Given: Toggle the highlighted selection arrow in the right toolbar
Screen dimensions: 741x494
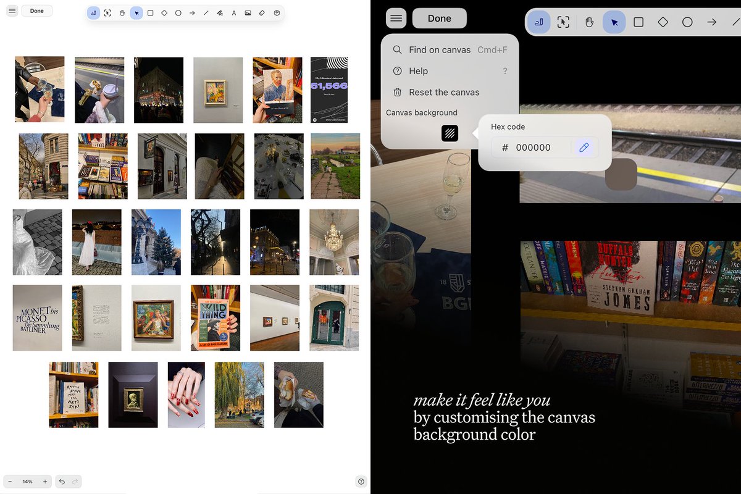Looking at the screenshot, I should [614, 22].
